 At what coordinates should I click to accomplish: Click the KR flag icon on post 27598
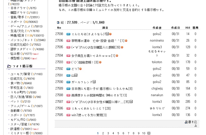(x=68, y=34)
